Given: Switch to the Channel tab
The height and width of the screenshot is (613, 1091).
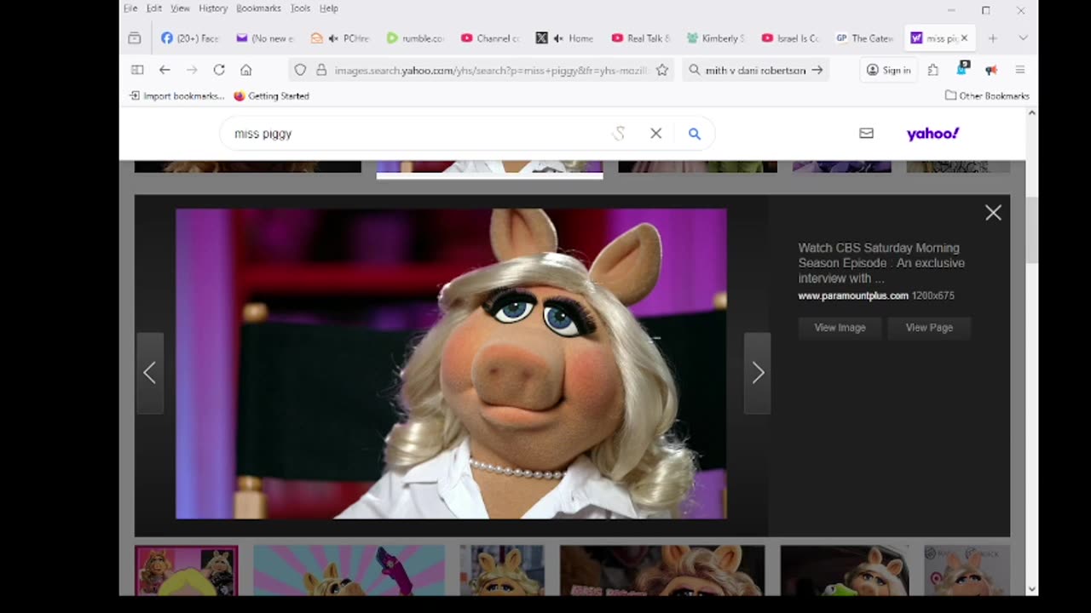Looking at the screenshot, I should pyautogui.click(x=490, y=38).
